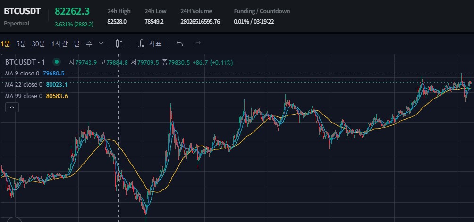Undo the last chart action
Image resolution: width=474 pixels, height=222 pixels.
coord(179,44)
